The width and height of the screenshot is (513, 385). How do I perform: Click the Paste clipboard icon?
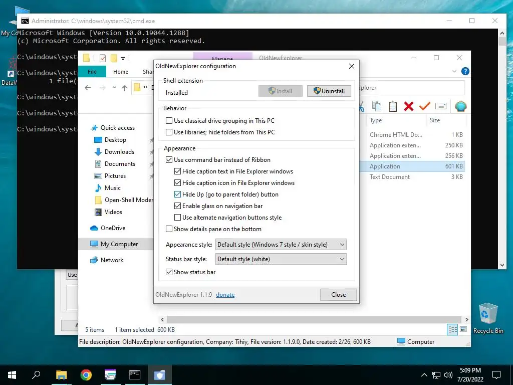(x=393, y=106)
